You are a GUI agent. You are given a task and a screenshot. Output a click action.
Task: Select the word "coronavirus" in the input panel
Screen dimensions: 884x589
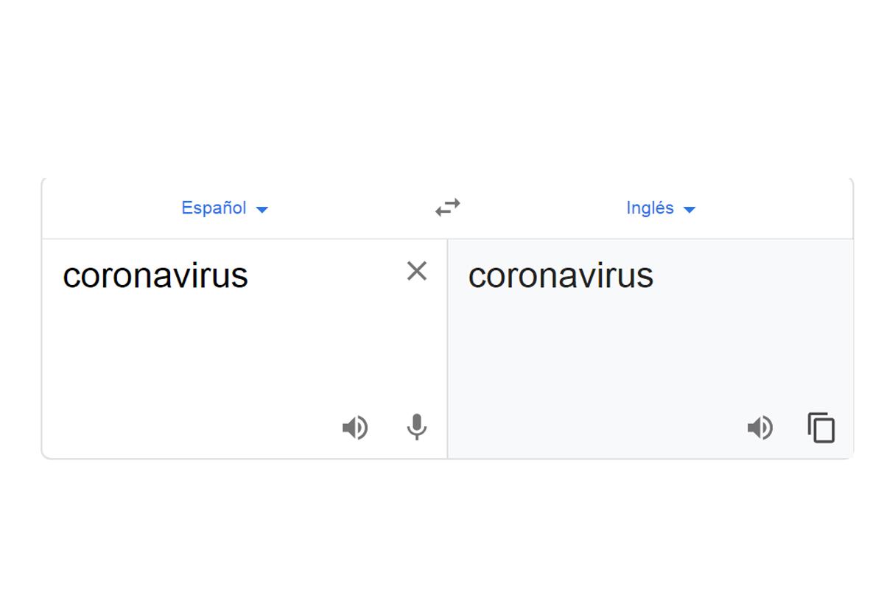click(155, 275)
